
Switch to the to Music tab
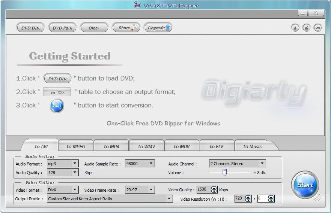click(x=253, y=146)
